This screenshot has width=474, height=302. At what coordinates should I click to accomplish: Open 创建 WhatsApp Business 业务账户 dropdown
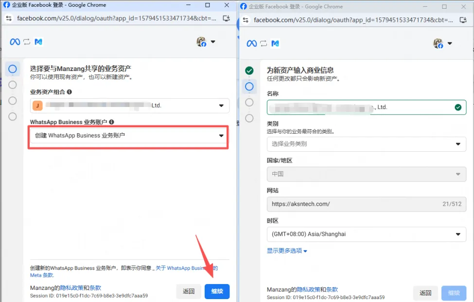[130, 135]
